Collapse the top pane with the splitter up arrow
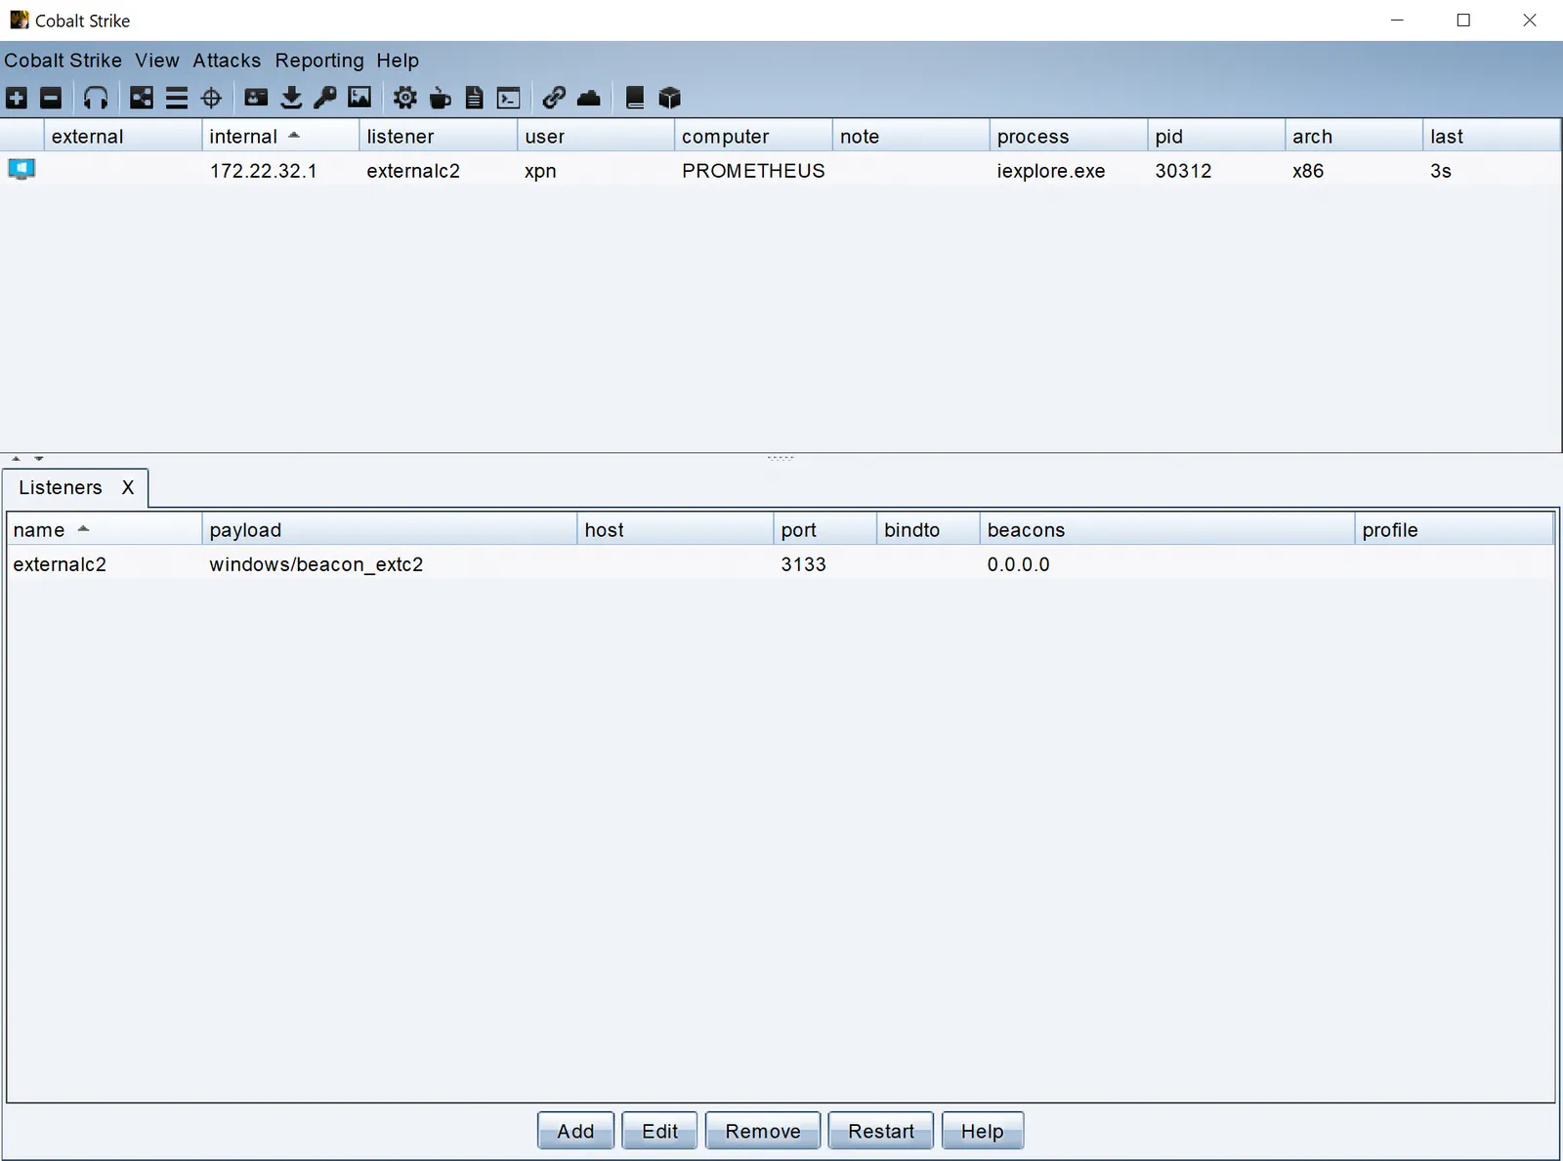1563x1161 pixels. [16, 458]
